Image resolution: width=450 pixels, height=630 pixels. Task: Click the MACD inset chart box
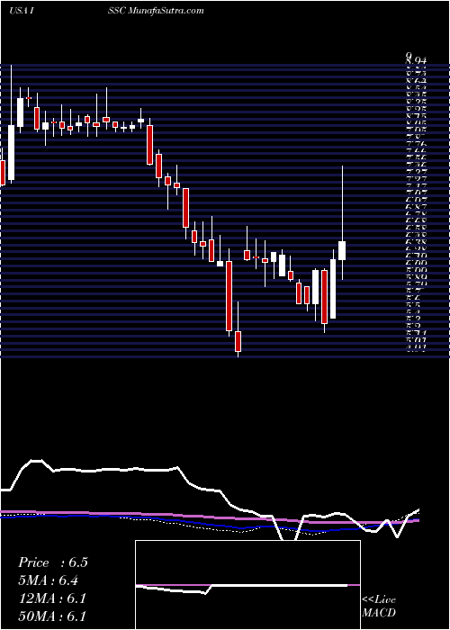247,585
